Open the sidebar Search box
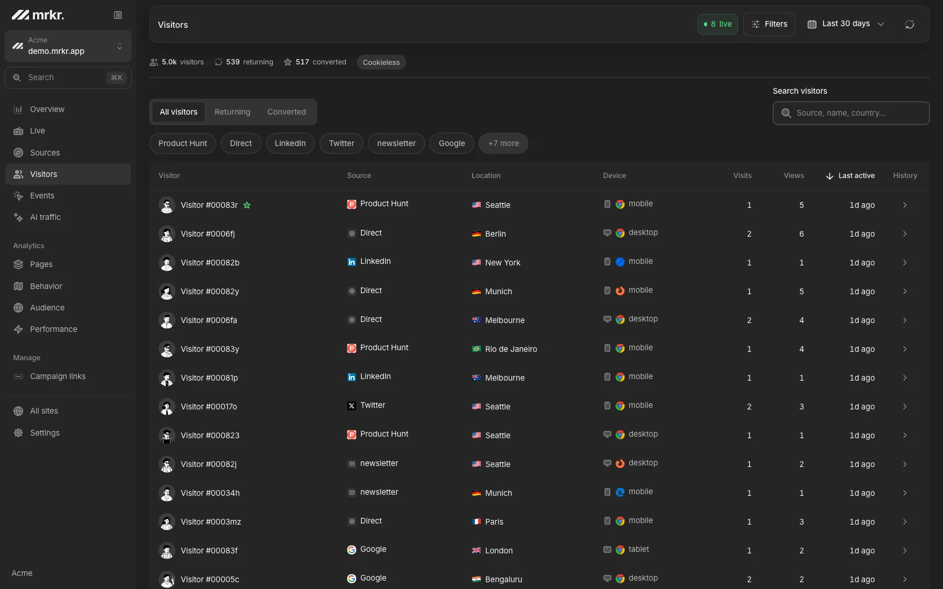943x589 pixels. pos(68,77)
